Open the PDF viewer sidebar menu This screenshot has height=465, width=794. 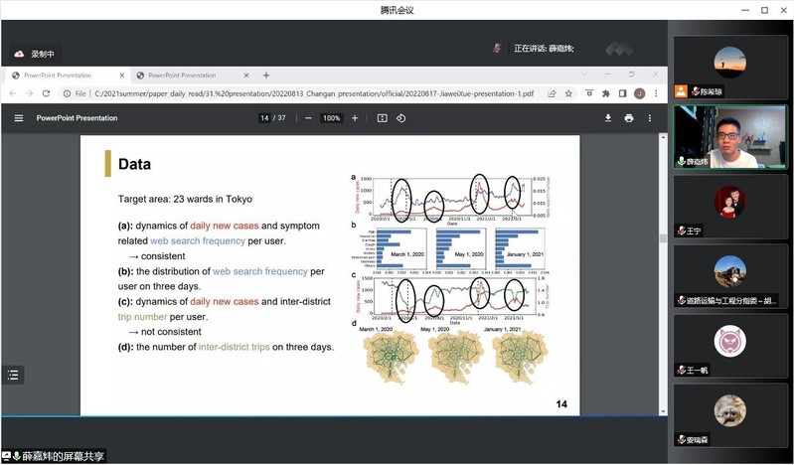click(18, 117)
